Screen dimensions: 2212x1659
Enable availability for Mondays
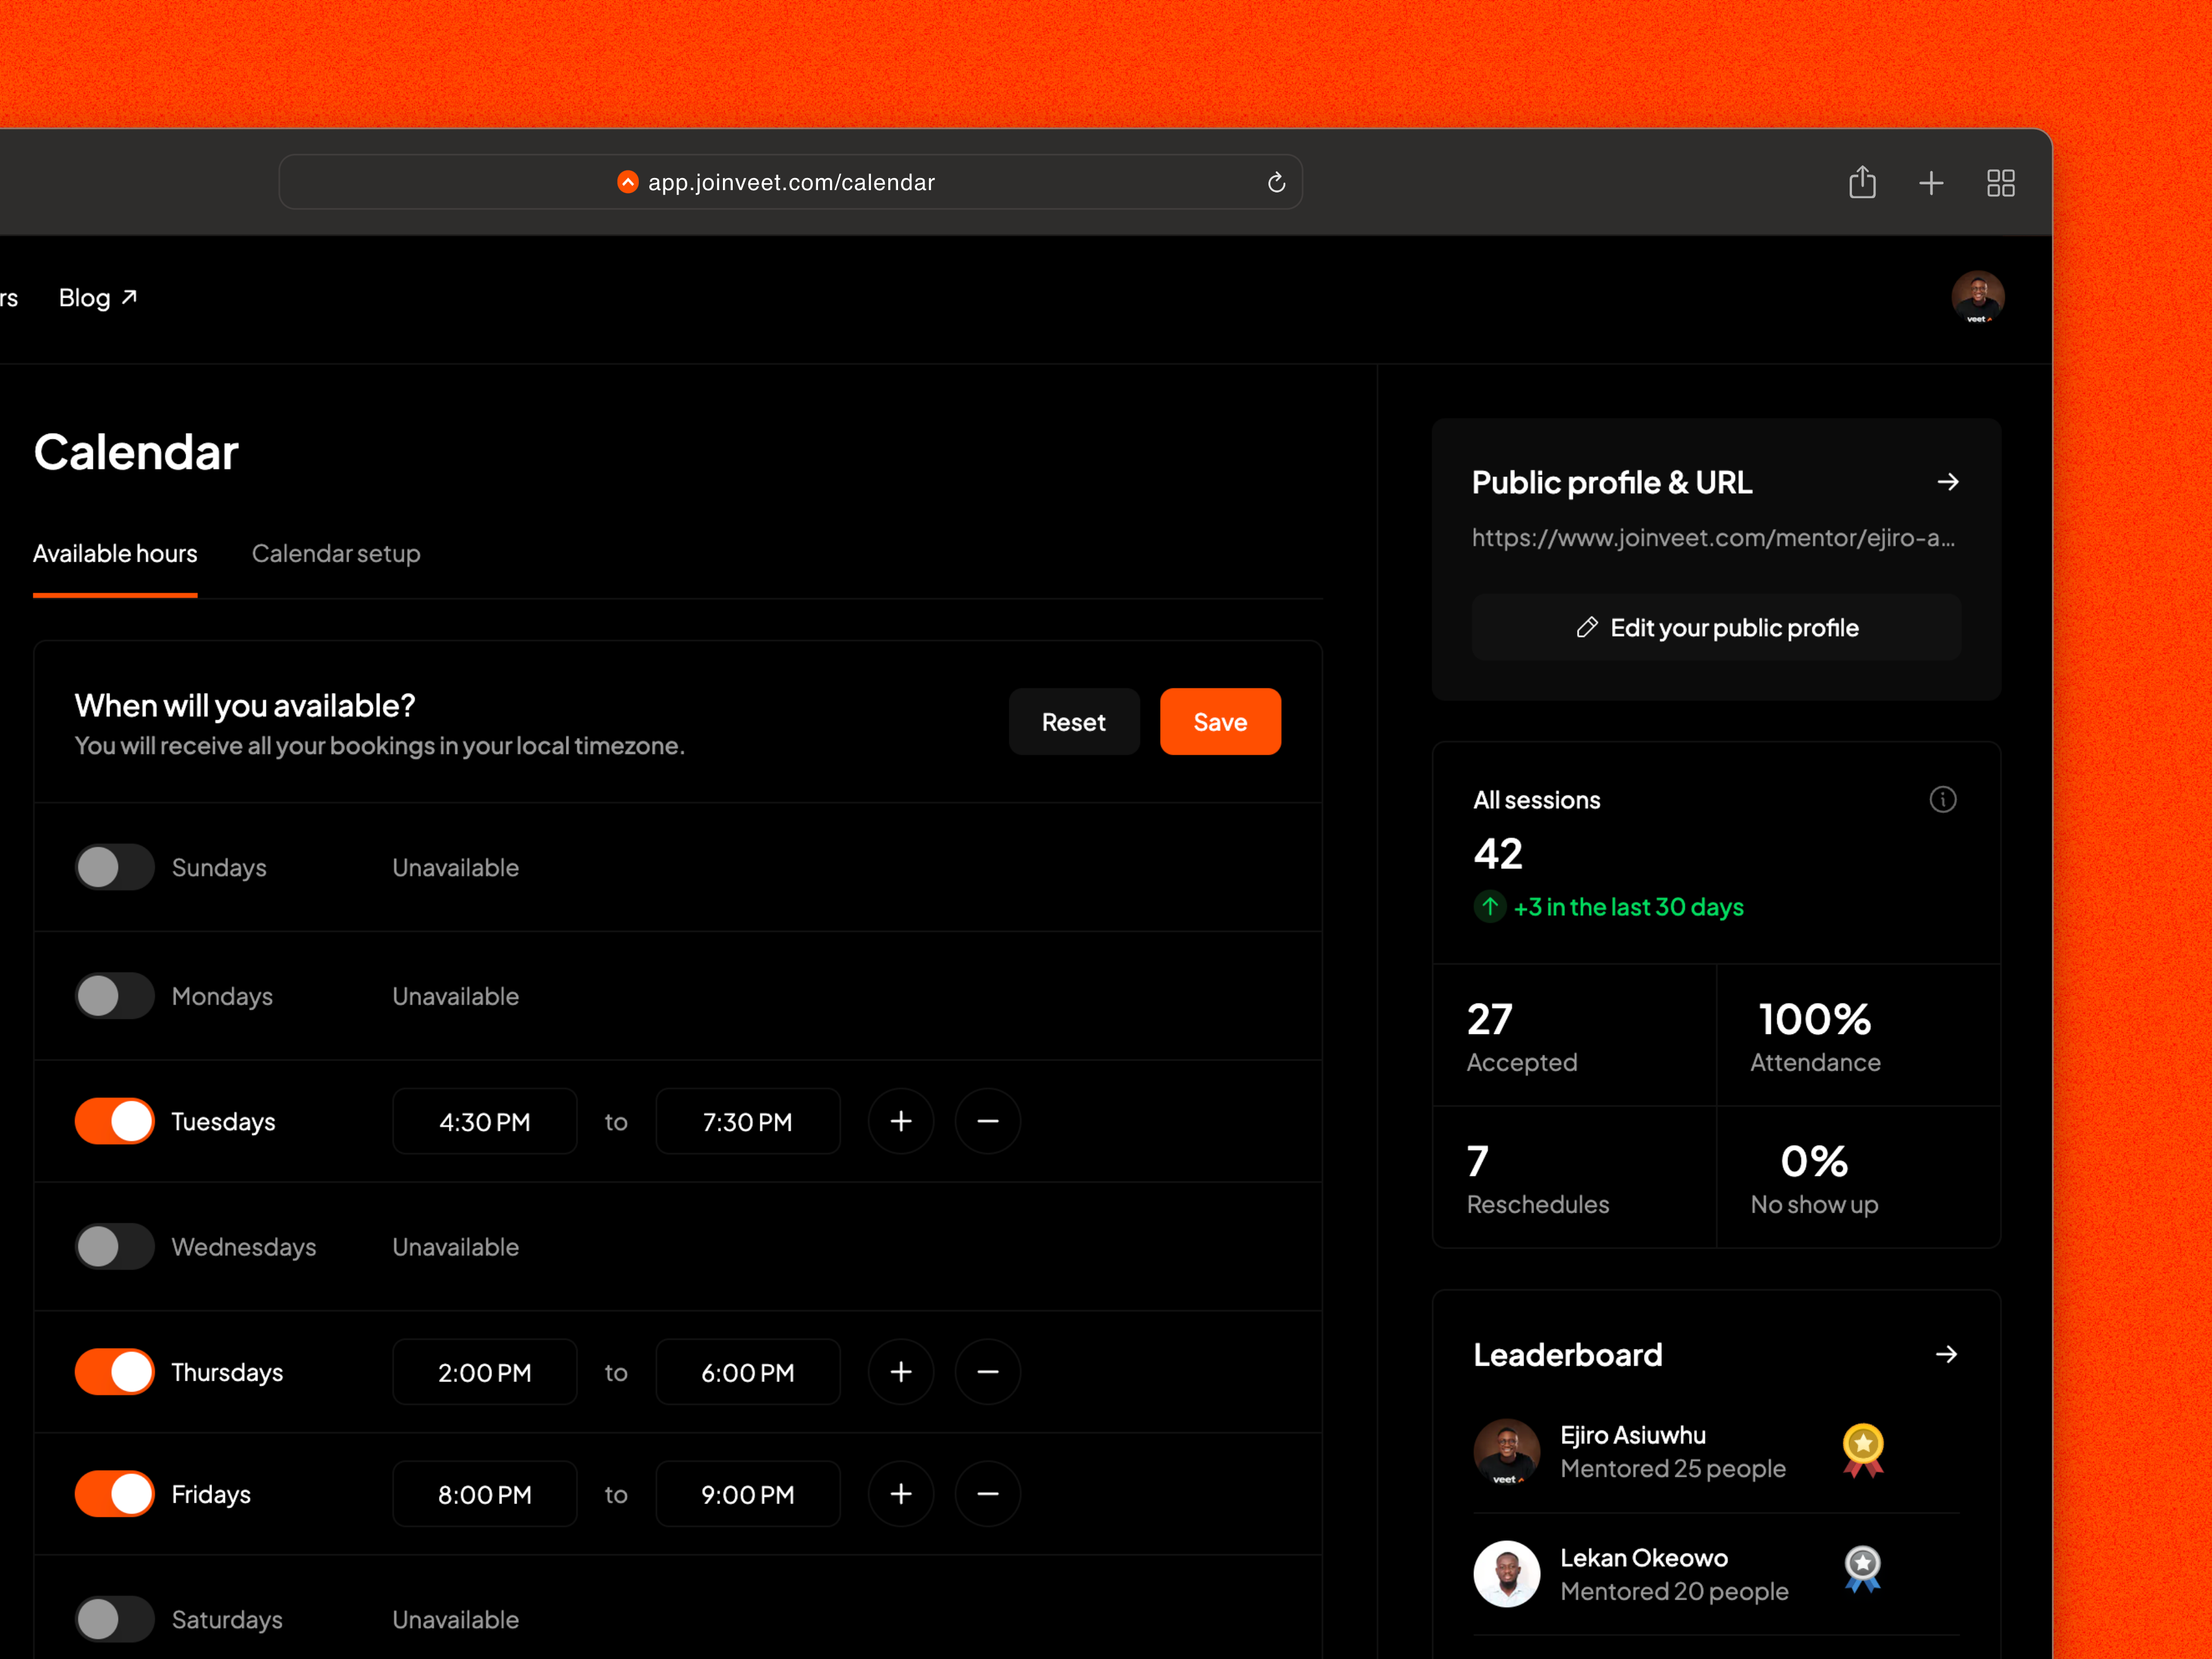114,996
